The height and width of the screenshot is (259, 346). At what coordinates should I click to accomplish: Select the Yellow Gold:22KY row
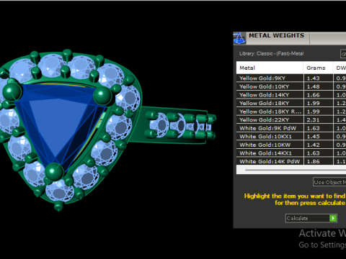point(291,119)
